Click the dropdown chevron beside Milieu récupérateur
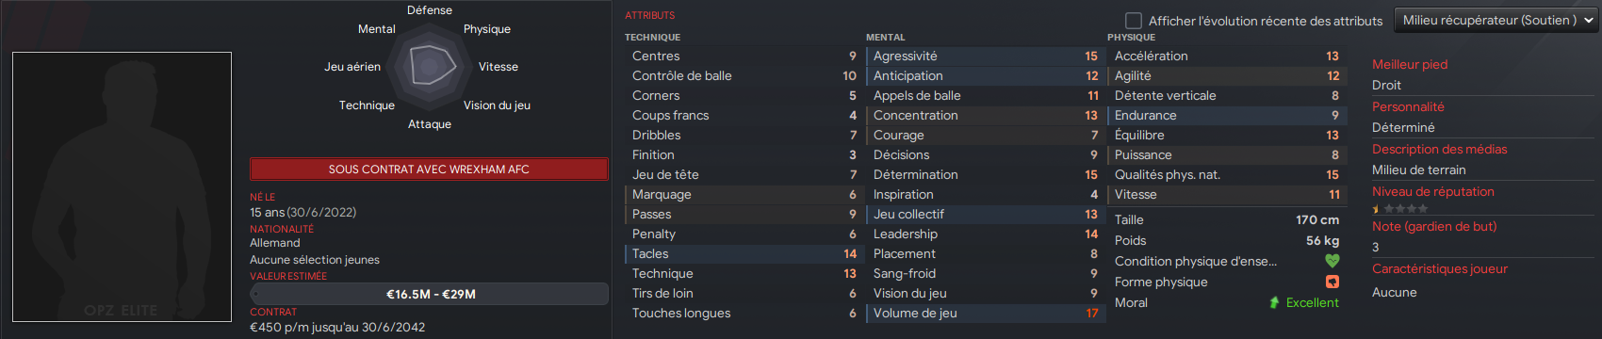This screenshot has height=339, width=1602. tap(1588, 20)
